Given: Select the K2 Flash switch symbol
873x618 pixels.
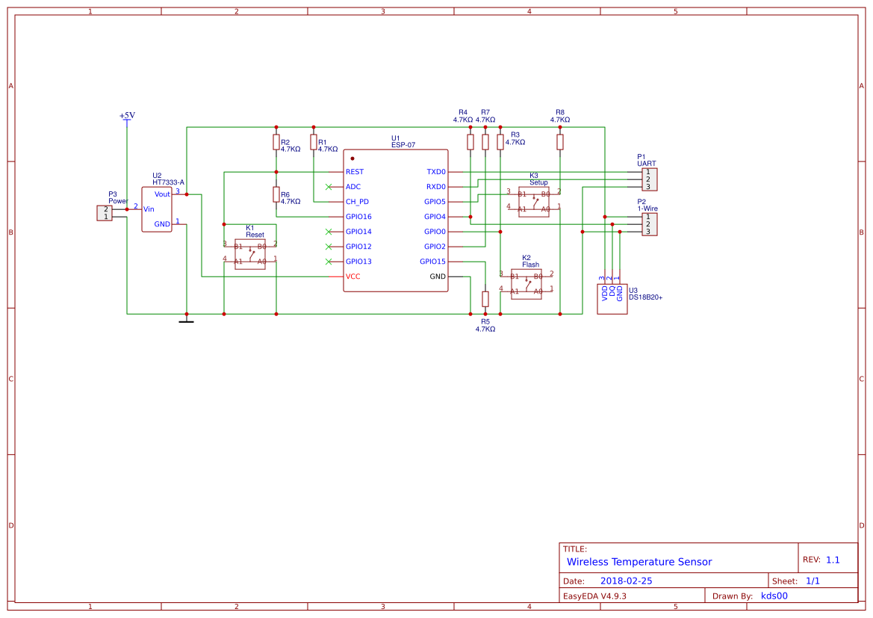Looking at the screenshot, I should 526,284.
